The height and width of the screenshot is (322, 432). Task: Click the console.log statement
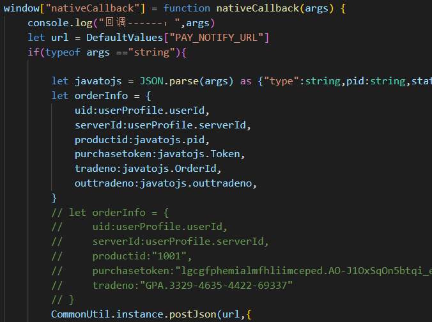coord(58,23)
